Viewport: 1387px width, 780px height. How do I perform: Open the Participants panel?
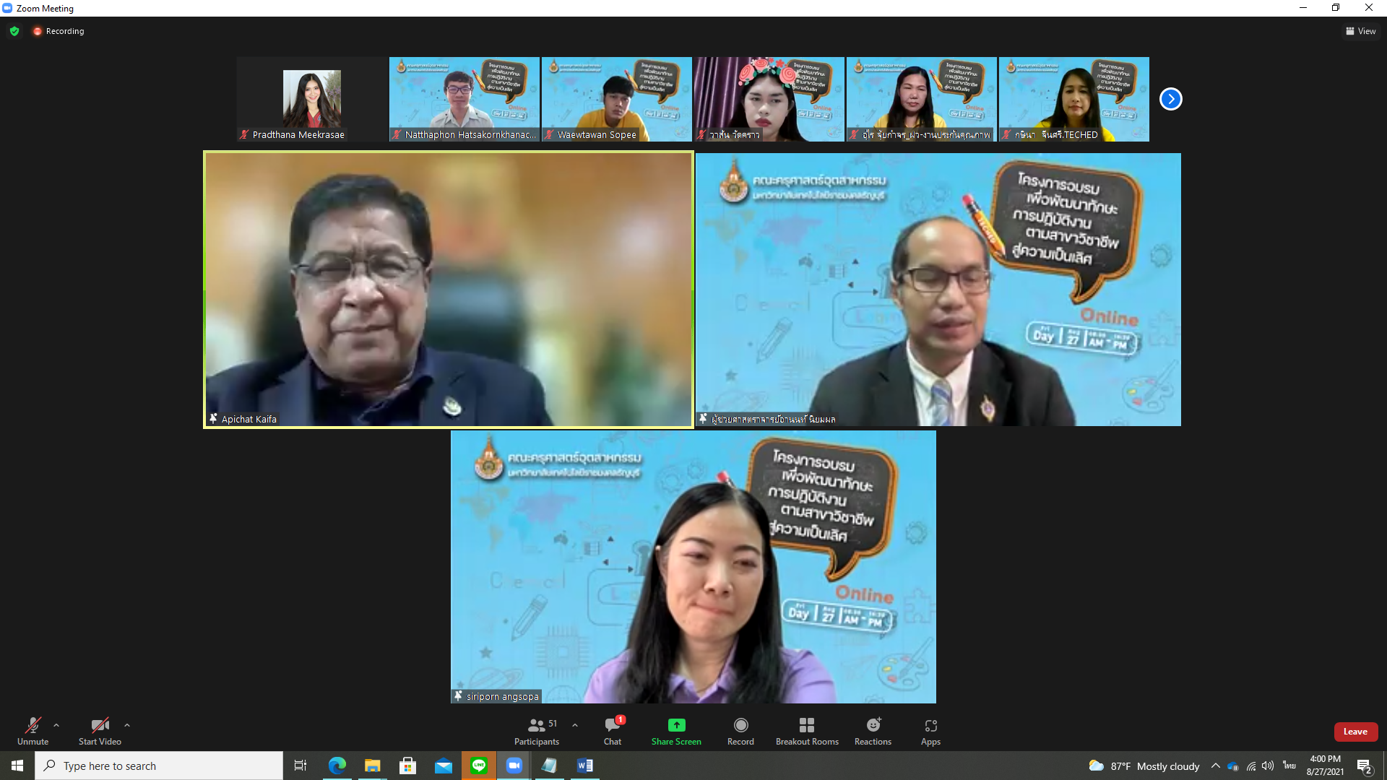pos(537,731)
